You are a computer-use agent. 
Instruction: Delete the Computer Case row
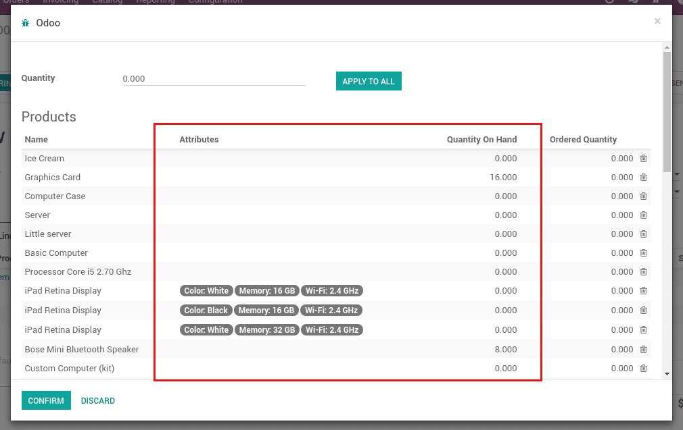(643, 196)
